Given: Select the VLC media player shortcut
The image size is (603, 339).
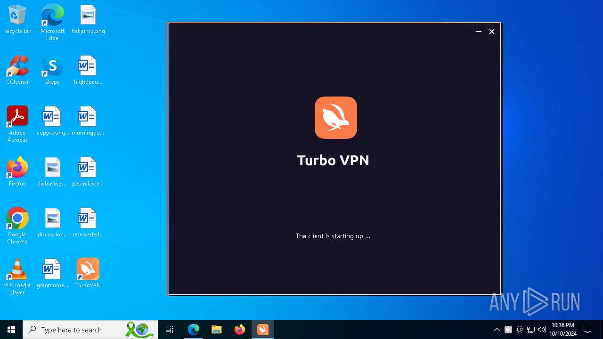Looking at the screenshot, I should pyautogui.click(x=17, y=277).
